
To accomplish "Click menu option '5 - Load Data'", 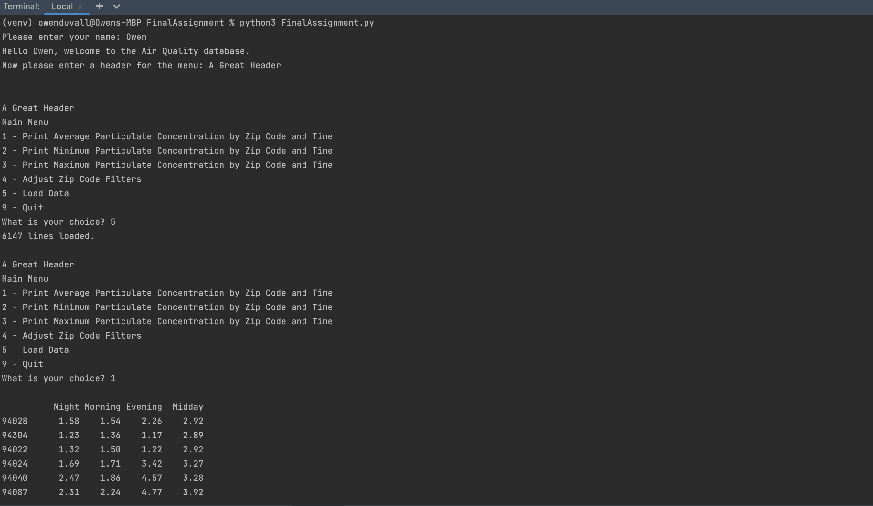I will pyautogui.click(x=35, y=193).
